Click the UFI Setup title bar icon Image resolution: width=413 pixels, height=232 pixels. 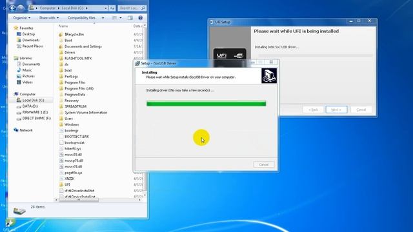211,22
